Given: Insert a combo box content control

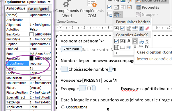Looking at the screenshot, I should point(116,7).
